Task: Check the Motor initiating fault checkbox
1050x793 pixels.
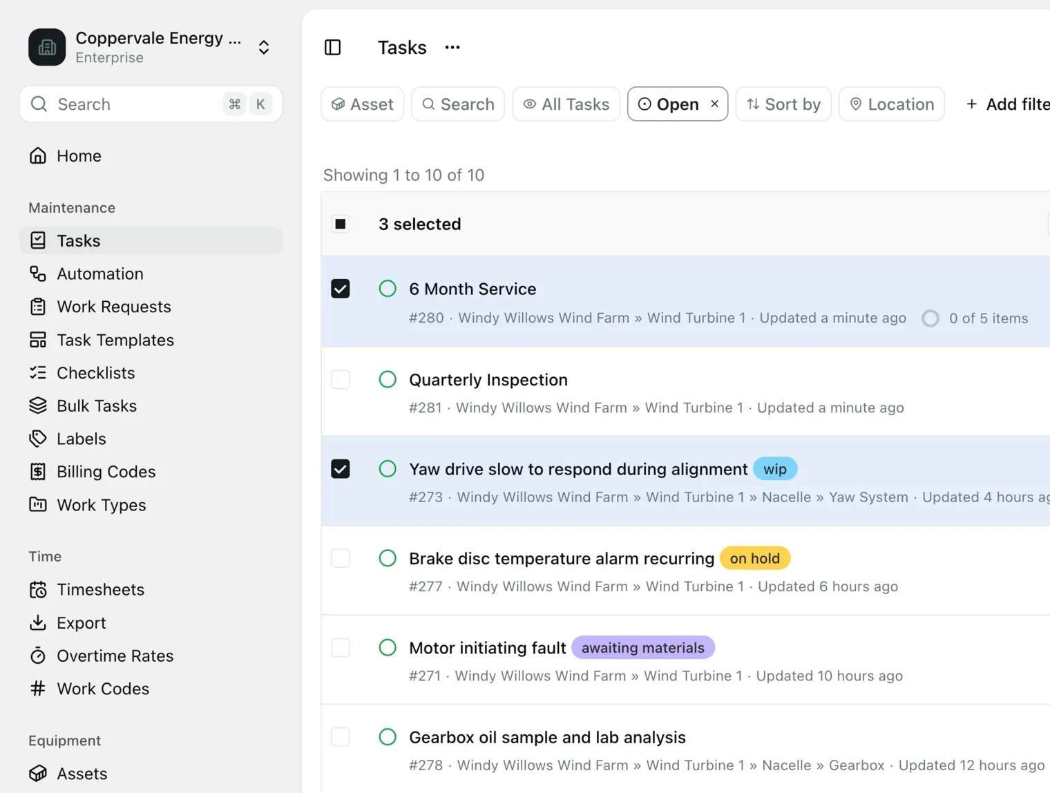Action: coord(341,647)
